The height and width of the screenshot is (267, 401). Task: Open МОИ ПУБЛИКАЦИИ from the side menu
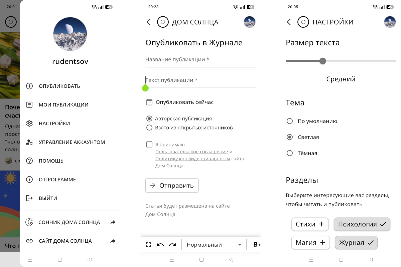(63, 105)
